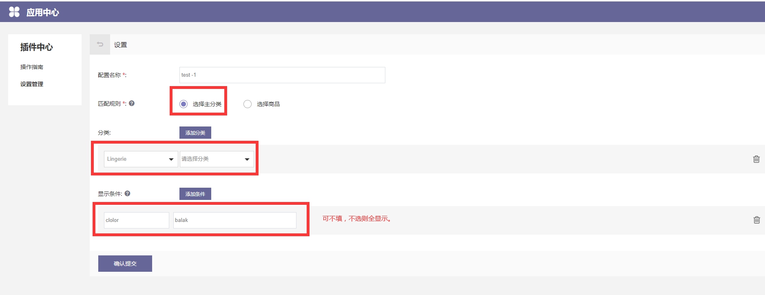765x295 pixels.
Task: Click the four-leaf app center logo
Action: (x=14, y=12)
